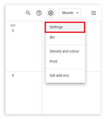Select the date number 9
This screenshot has width=108, height=119.
click(x=13, y=76)
